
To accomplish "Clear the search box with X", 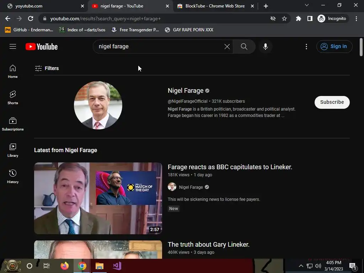I will [x=227, y=47].
